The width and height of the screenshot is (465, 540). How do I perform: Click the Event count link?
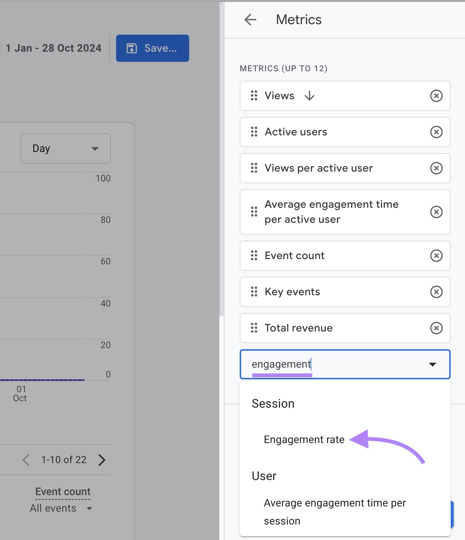coord(63,491)
